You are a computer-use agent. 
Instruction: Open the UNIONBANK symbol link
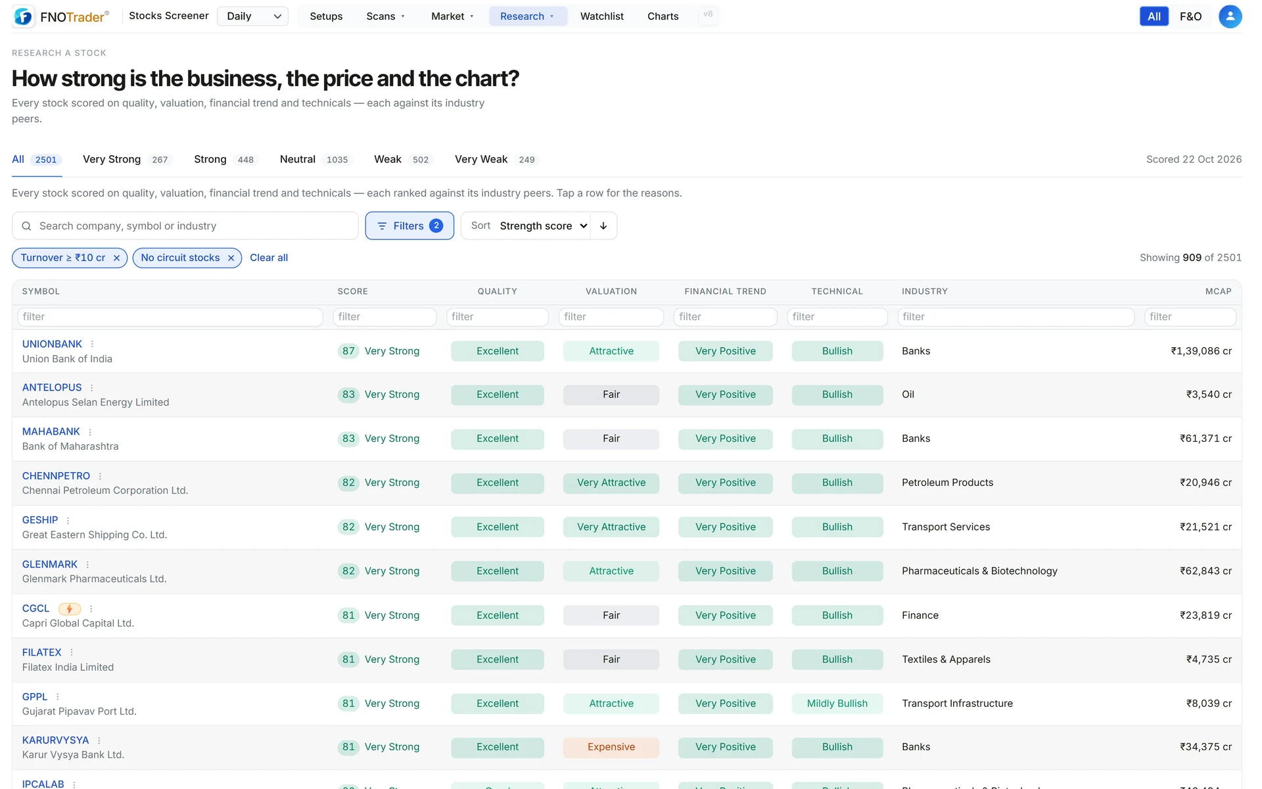point(52,344)
